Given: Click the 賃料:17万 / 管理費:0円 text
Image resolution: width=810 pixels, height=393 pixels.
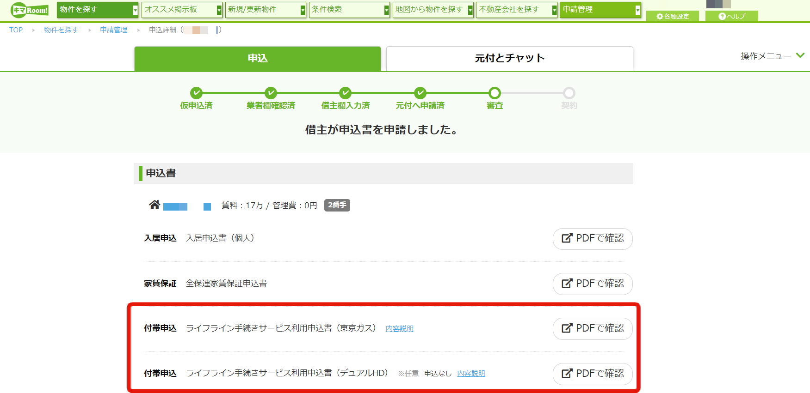Looking at the screenshot, I should click(x=269, y=205).
